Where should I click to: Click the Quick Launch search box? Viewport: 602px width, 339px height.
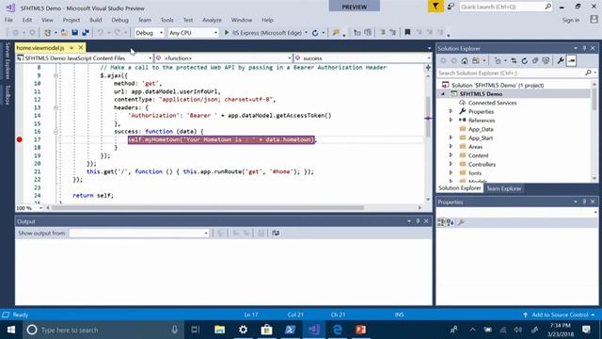(506, 7)
